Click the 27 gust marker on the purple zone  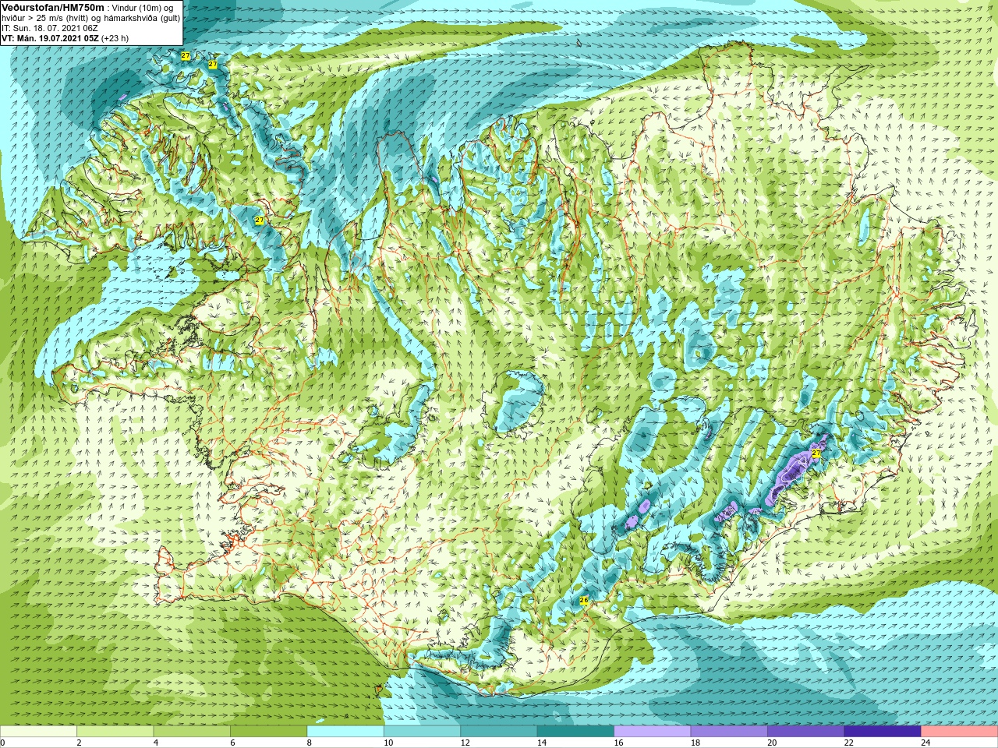816,453
